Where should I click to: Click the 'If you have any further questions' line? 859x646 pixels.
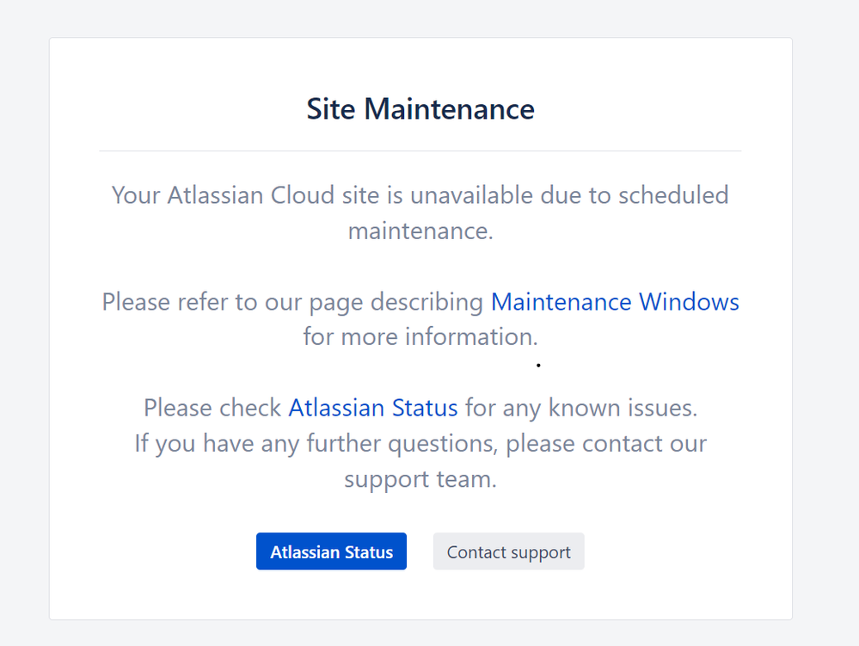point(420,443)
